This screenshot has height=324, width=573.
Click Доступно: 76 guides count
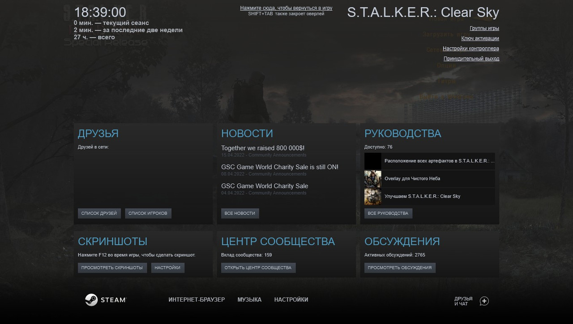tap(378, 147)
